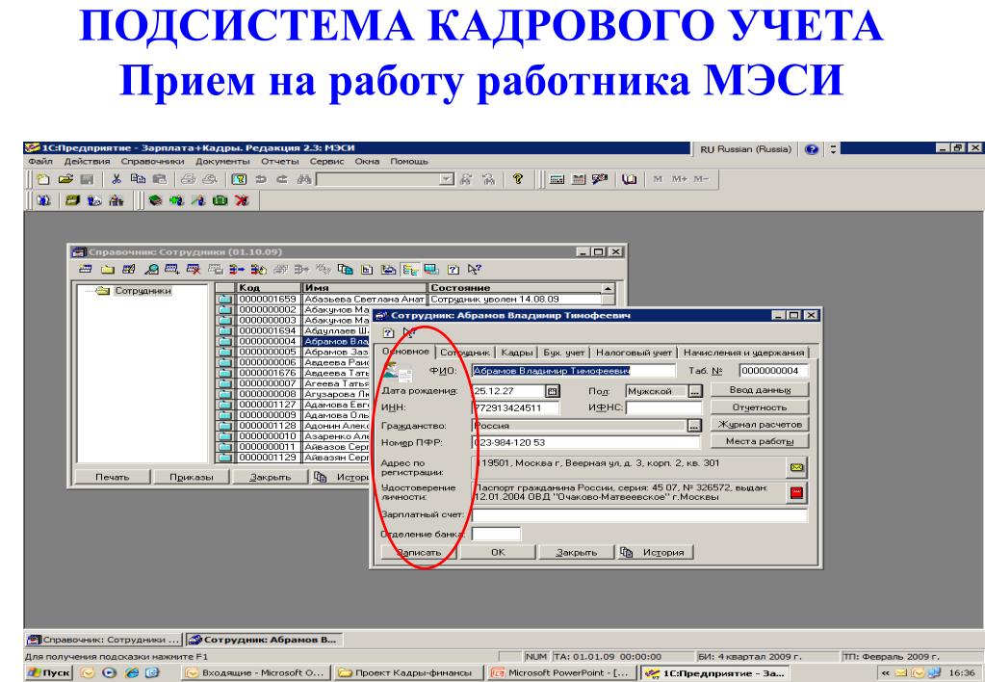Open the Пол selection ellipsis button
Image resolution: width=985 pixels, height=682 pixels.
pyautogui.click(x=694, y=391)
